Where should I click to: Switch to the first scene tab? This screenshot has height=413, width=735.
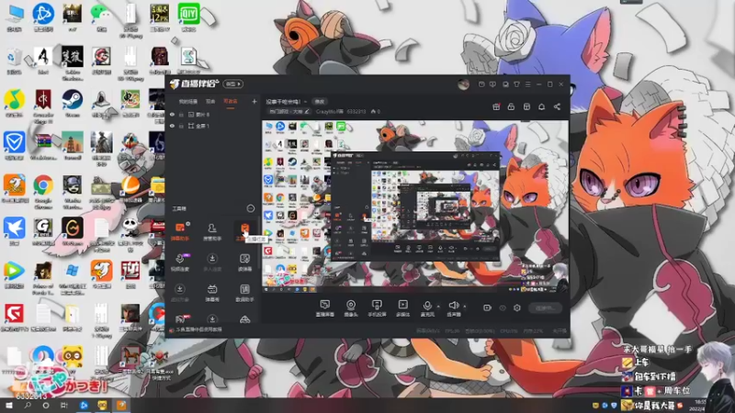pyautogui.click(x=188, y=101)
